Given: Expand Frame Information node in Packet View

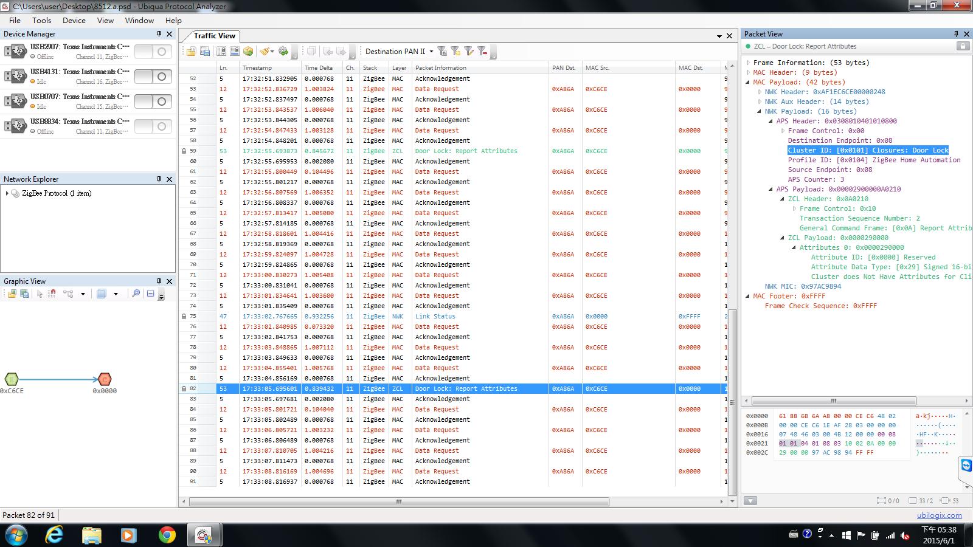Looking at the screenshot, I should pos(749,63).
